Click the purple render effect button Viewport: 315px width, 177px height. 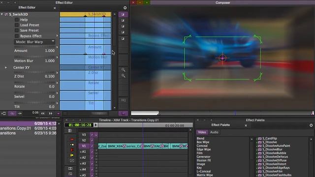[x=12, y=114]
